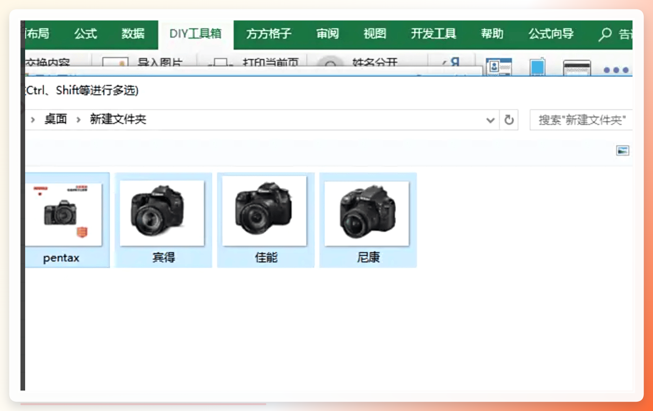The width and height of the screenshot is (653, 411).
Task: Select the 佳能 camera thumbnail
Action: 264,211
